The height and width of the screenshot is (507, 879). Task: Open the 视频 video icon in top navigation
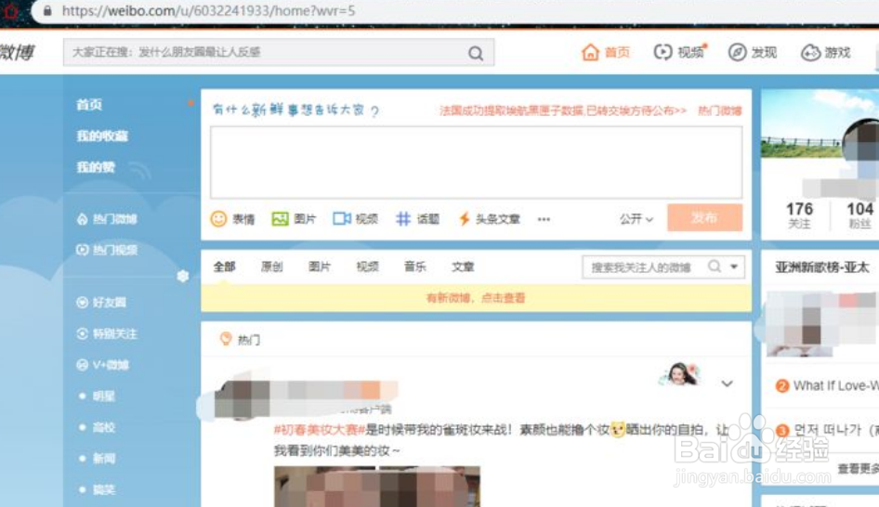(x=663, y=52)
